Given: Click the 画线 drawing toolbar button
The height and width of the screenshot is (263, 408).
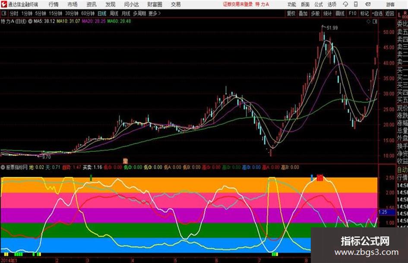Looking at the screenshot, I should pyautogui.click(x=340, y=13).
